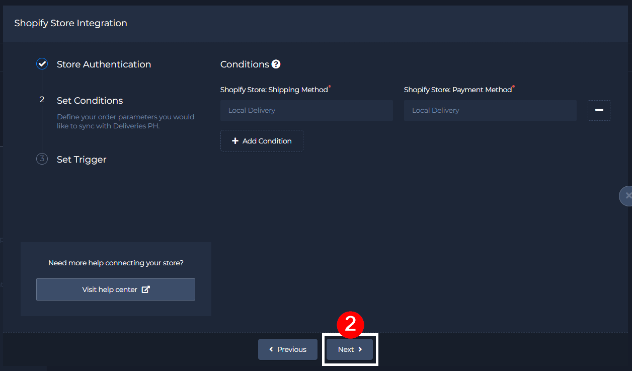Select the Set Trigger step
632x371 pixels.
(x=82, y=160)
